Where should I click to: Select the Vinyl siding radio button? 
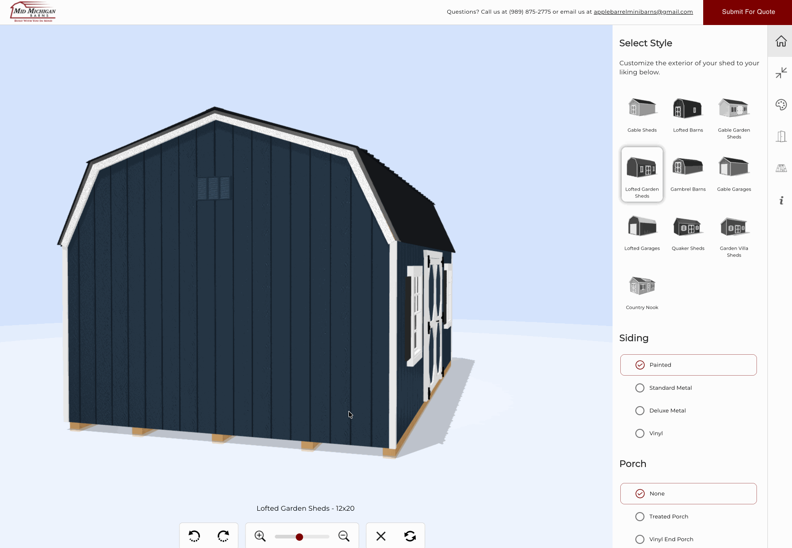tap(640, 433)
